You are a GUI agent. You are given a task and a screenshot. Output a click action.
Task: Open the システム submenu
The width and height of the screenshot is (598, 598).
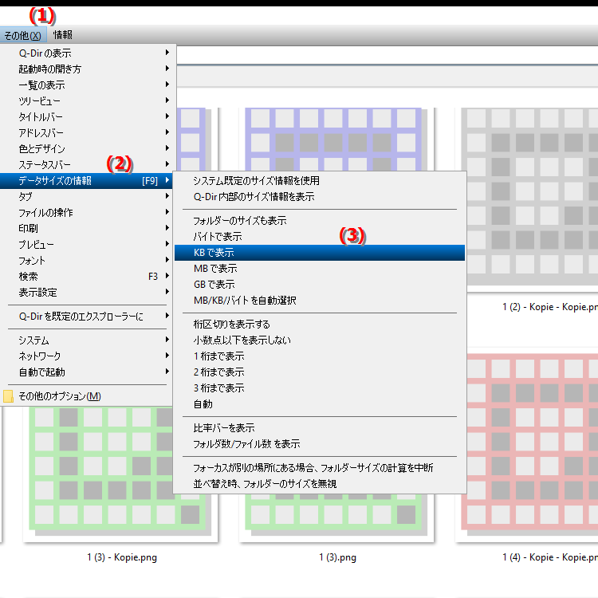pyautogui.click(x=87, y=340)
